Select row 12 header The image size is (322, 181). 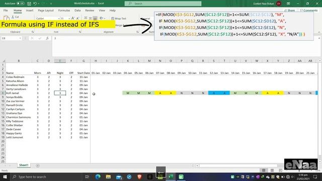(3, 109)
